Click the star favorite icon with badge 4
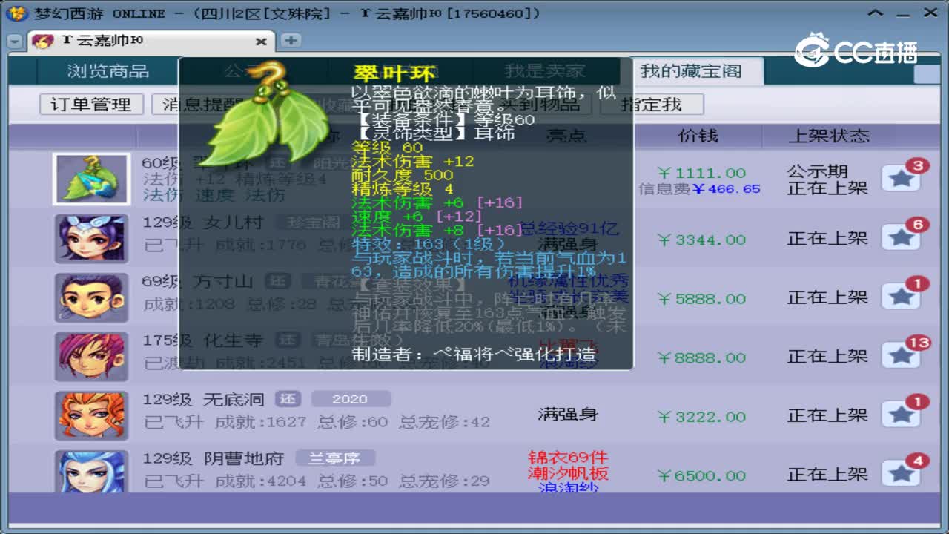 coord(902,474)
